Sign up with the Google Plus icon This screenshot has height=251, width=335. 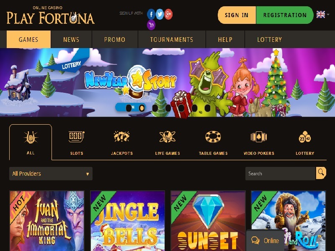coord(168,14)
